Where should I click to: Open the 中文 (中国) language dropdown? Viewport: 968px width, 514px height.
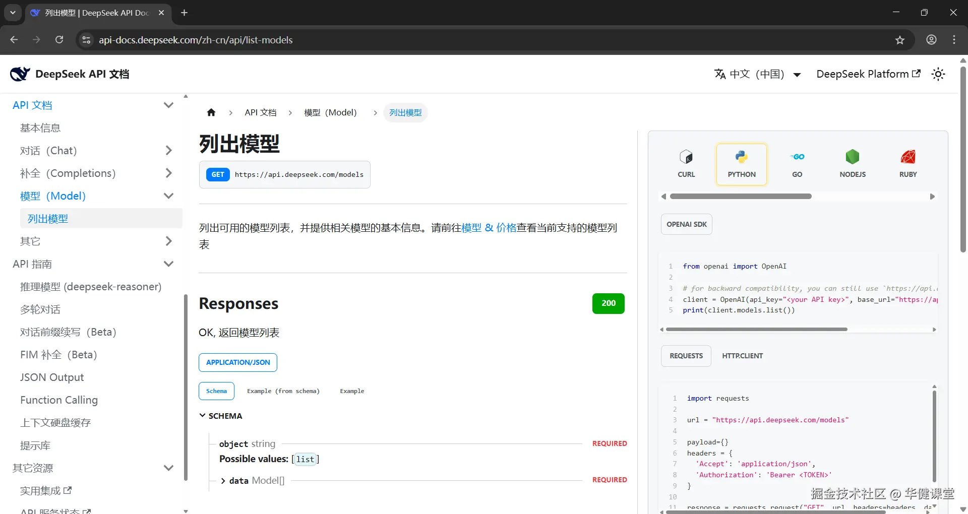click(x=758, y=74)
